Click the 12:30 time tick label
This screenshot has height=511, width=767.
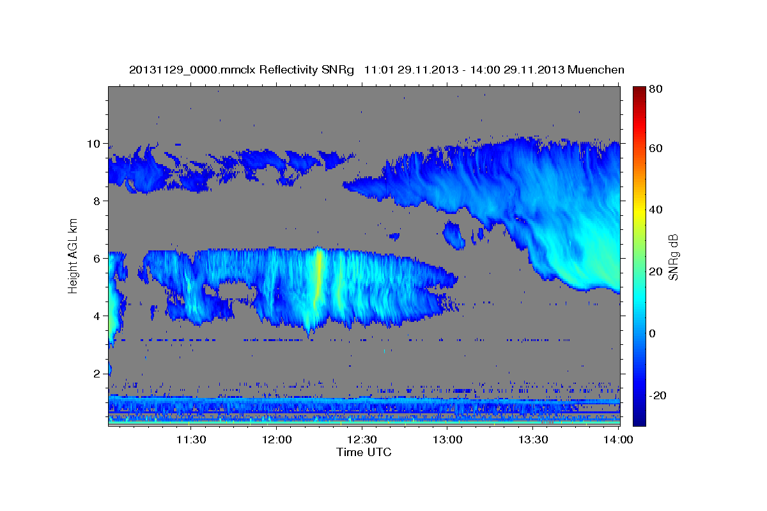coord(362,439)
